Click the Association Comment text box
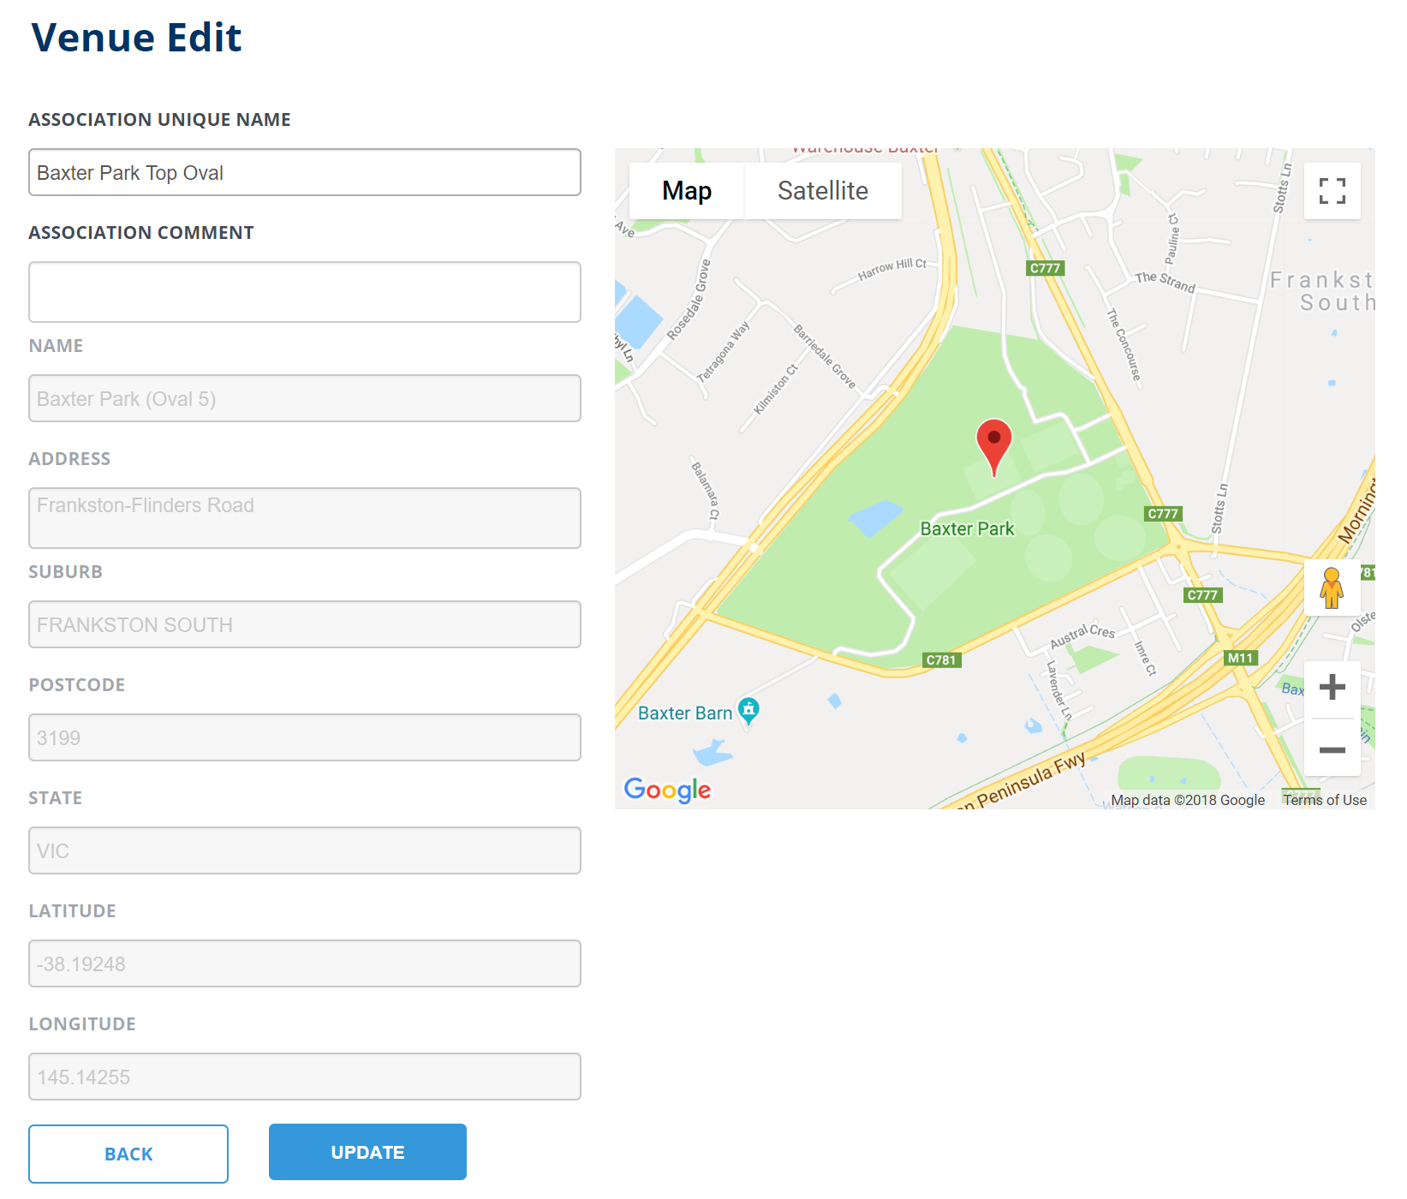This screenshot has width=1407, height=1199. click(305, 292)
